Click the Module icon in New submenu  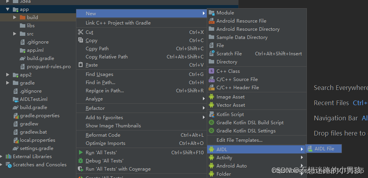(x=211, y=13)
